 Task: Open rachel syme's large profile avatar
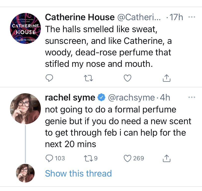coord(25,109)
